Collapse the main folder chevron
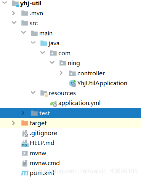 point(24,33)
